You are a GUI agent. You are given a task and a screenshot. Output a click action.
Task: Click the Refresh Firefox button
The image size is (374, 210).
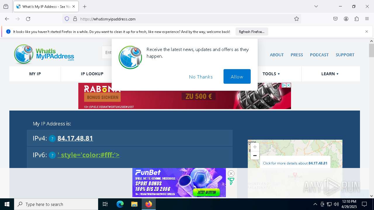(x=252, y=32)
